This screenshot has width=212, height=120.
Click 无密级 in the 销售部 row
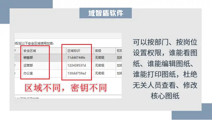point(100,58)
